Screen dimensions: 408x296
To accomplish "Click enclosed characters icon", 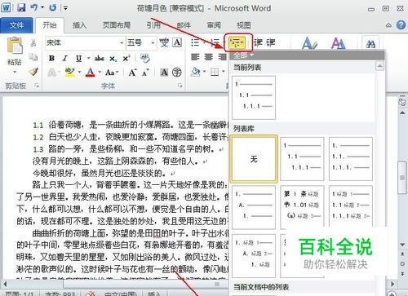I will click(x=177, y=73).
